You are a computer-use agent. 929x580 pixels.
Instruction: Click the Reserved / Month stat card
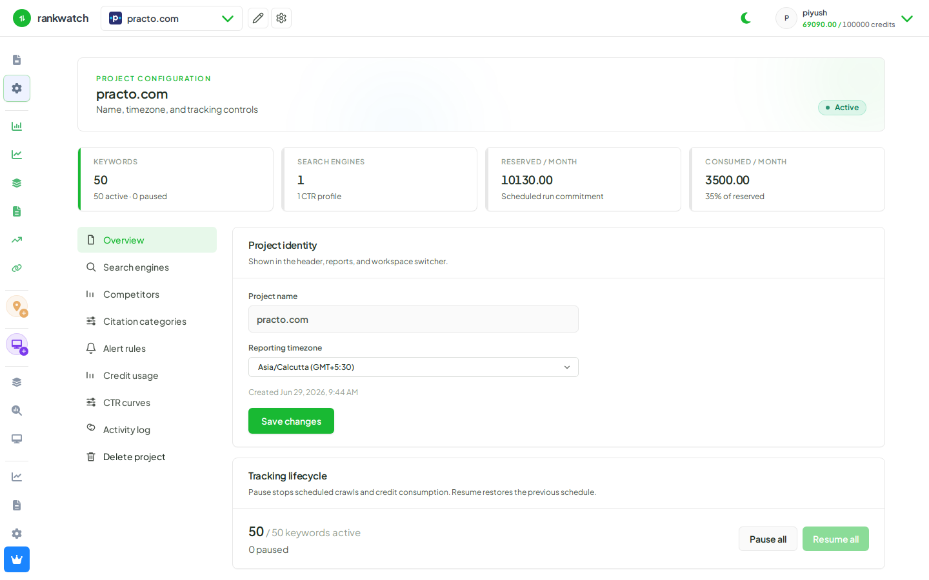583,179
